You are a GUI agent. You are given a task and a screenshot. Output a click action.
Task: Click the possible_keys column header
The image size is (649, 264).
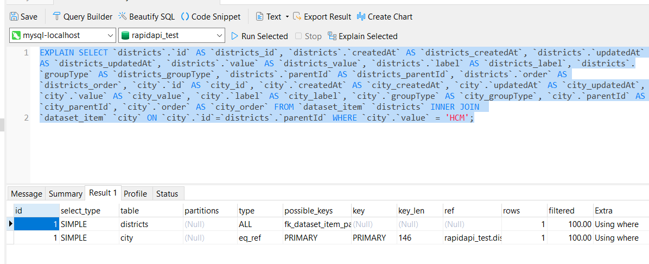click(317, 211)
